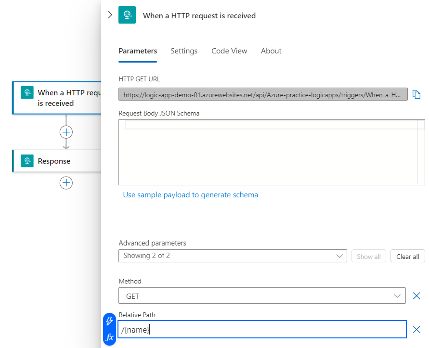Open the Advanced parameters dropdown
Viewport: 429px width, 348px height.
[233, 256]
